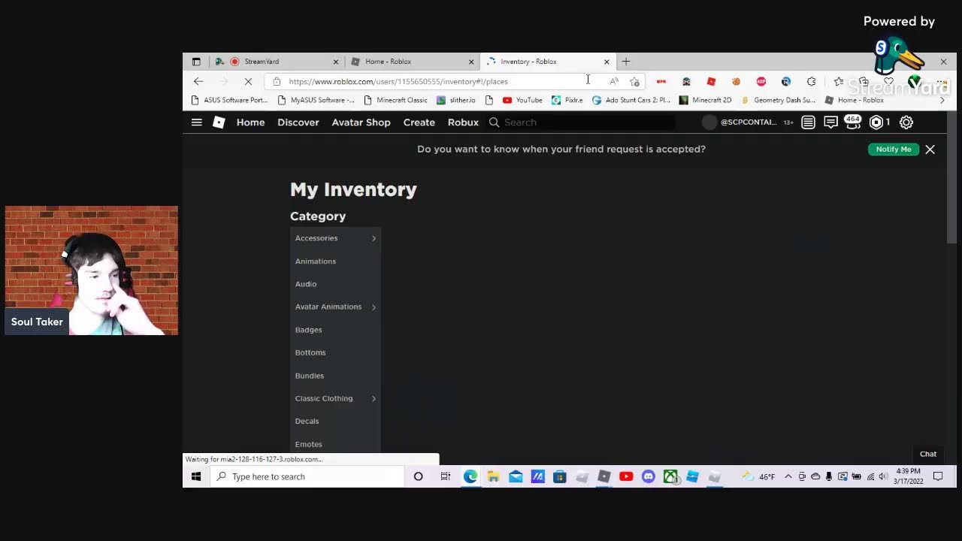Viewport: 962px width, 541px height.
Task: Open Task View on the taskbar
Action: [446, 476]
